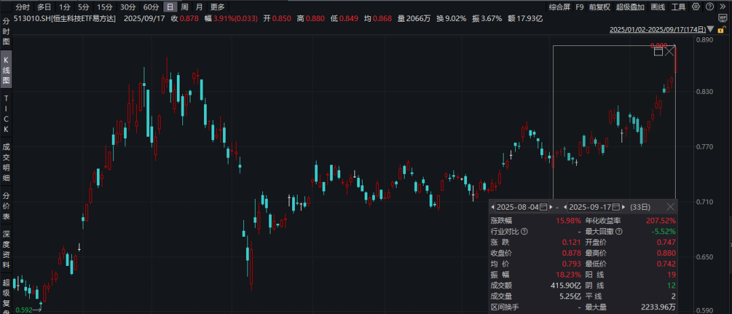The height and width of the screenshot is (314, 732).
Task: Click the WP monitor icon
Action: tap(723, 18)
